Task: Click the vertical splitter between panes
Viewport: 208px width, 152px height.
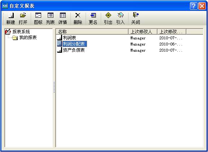Action: click(x=54, y=87)
